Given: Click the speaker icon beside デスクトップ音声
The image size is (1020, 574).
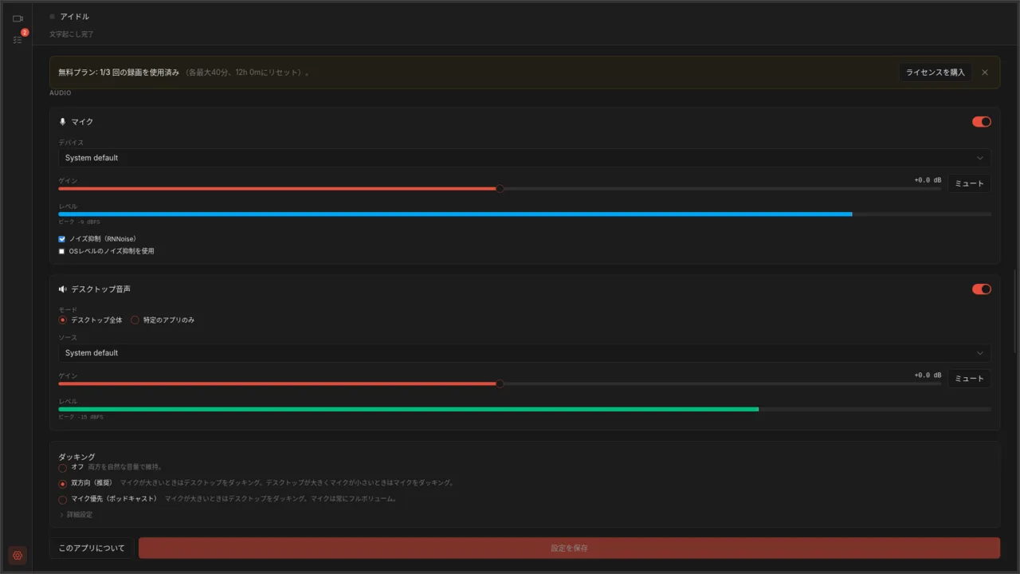Looking at the screenshot, I should (63, 289).
